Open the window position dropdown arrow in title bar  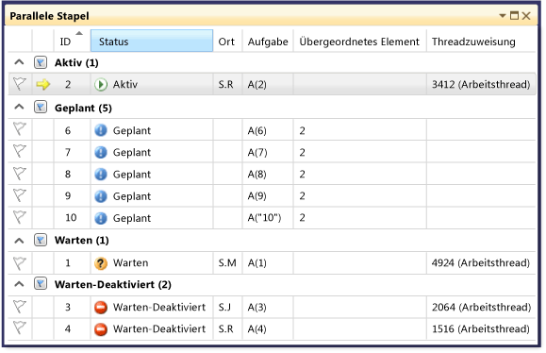point(502,16)
